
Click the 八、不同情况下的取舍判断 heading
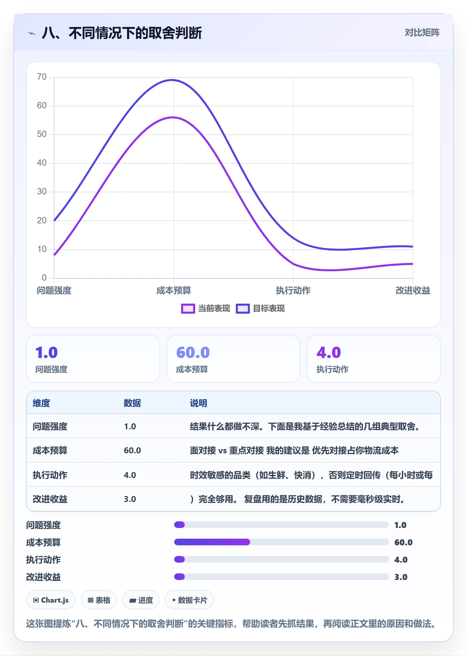click(122, 33)
